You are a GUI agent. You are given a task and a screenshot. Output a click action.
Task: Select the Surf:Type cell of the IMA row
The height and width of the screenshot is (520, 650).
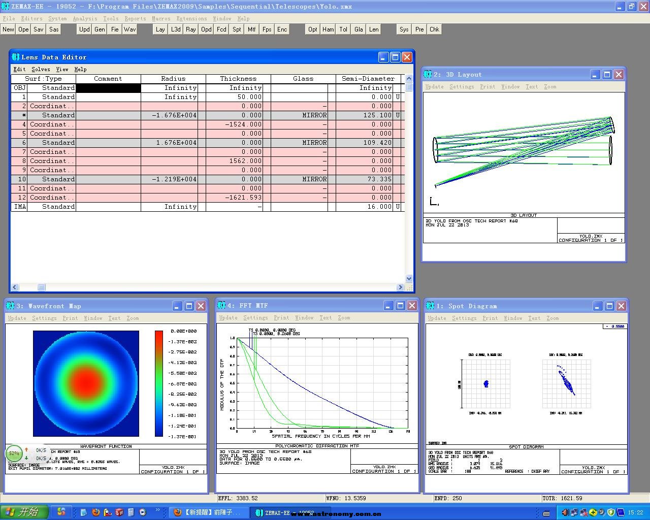(51, 207)
